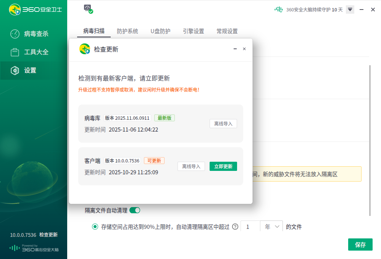381x259 pixels.
Task: Open the 工具大全 sidebar item
Action: [34, 52]
